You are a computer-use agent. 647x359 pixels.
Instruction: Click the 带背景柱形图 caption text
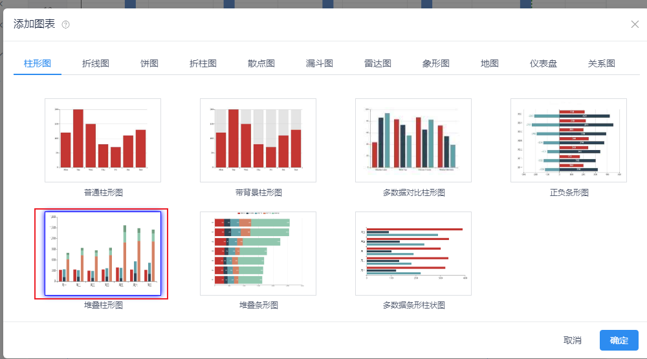[259, 192]
